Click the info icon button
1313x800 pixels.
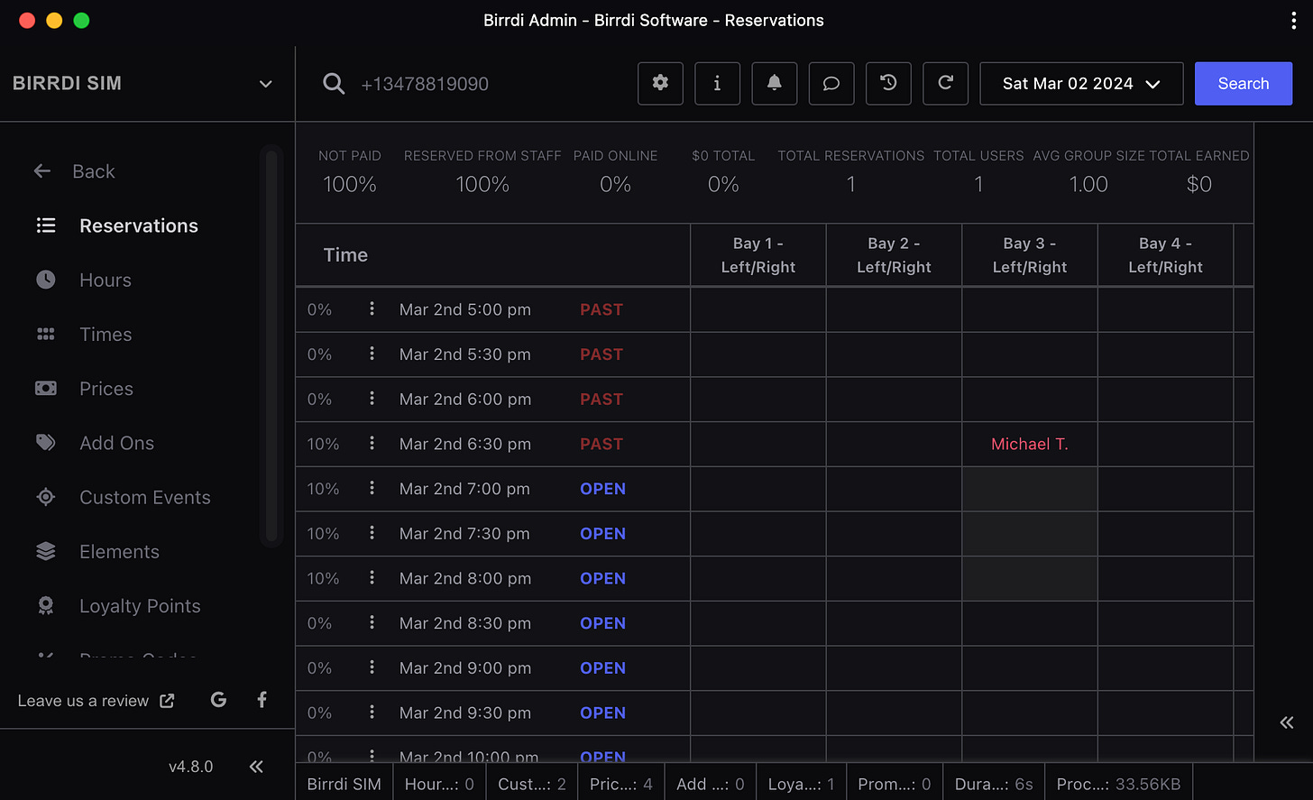(717, 84)
